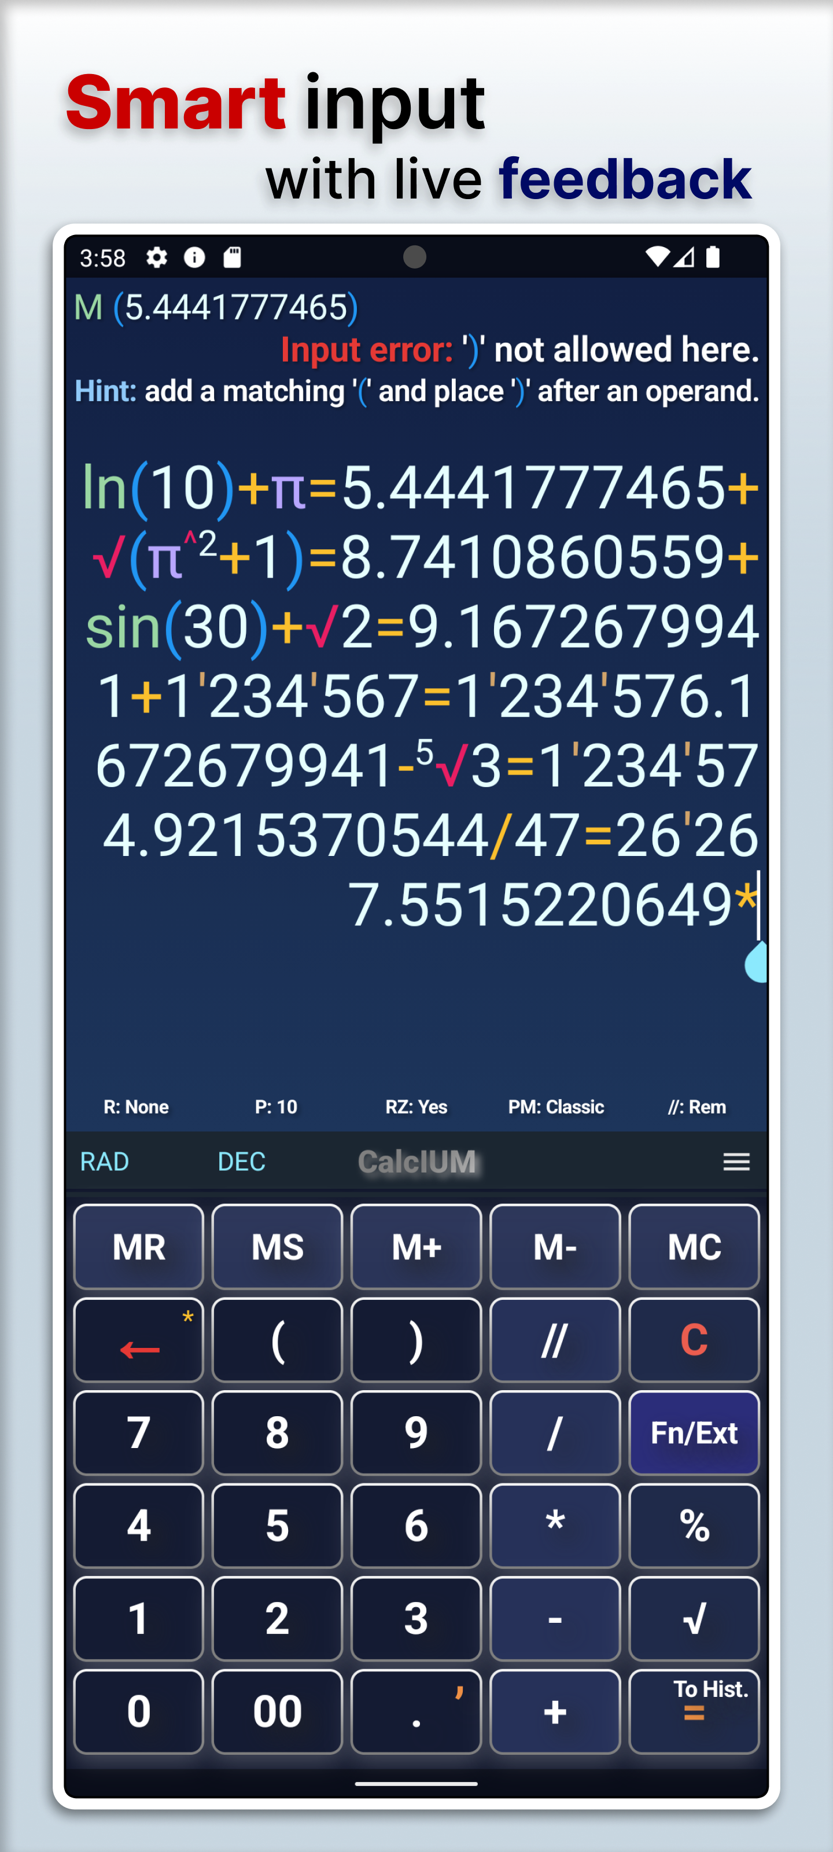Viewport: 833px width, 1852px height.
Task: Tap the backspace arrow key
Action: (139, 1339)
